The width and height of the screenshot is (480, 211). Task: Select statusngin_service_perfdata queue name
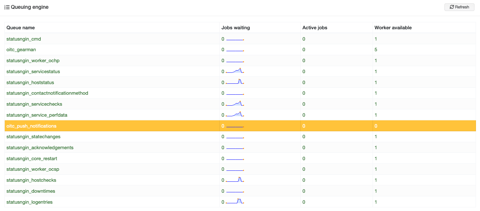point(37,115)
